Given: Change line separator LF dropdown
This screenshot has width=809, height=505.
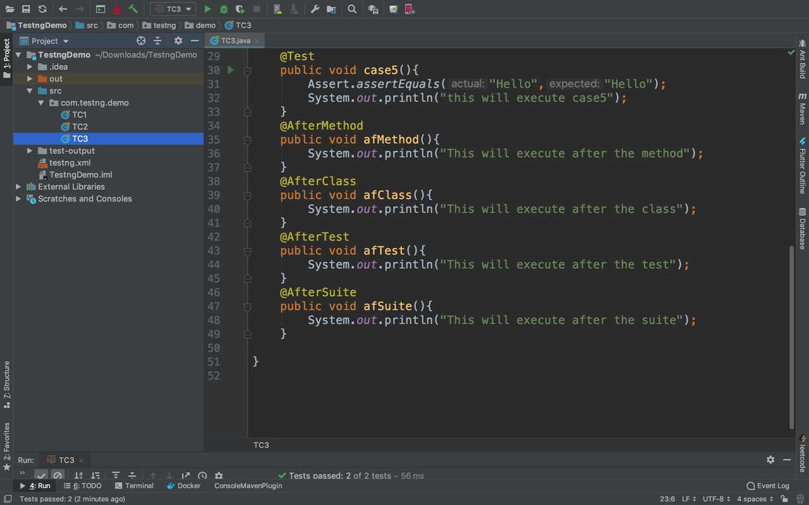Looking at the screenshot, I should (689, 499).
